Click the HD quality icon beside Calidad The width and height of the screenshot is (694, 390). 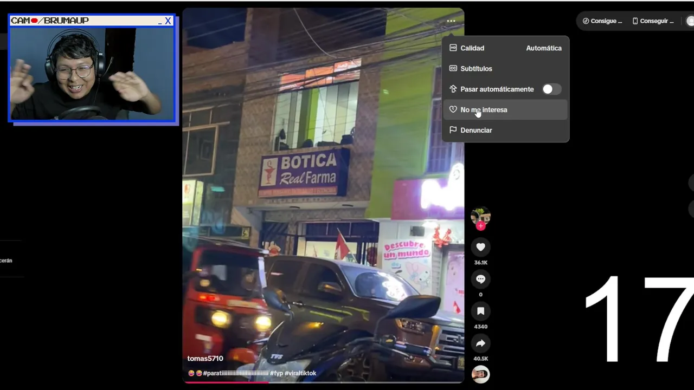pos(453,48)
